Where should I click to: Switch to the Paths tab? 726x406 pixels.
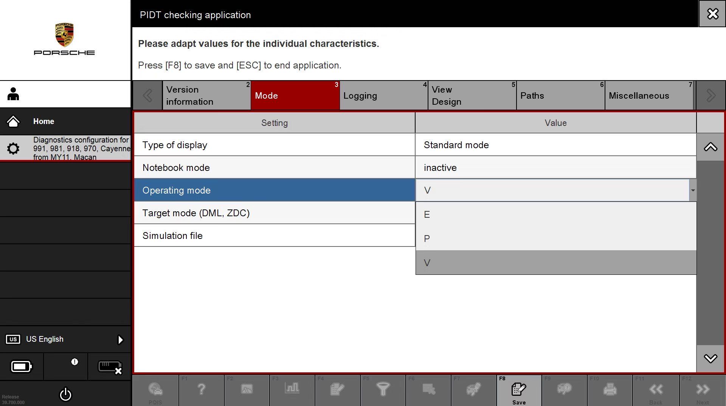(560, 96)
